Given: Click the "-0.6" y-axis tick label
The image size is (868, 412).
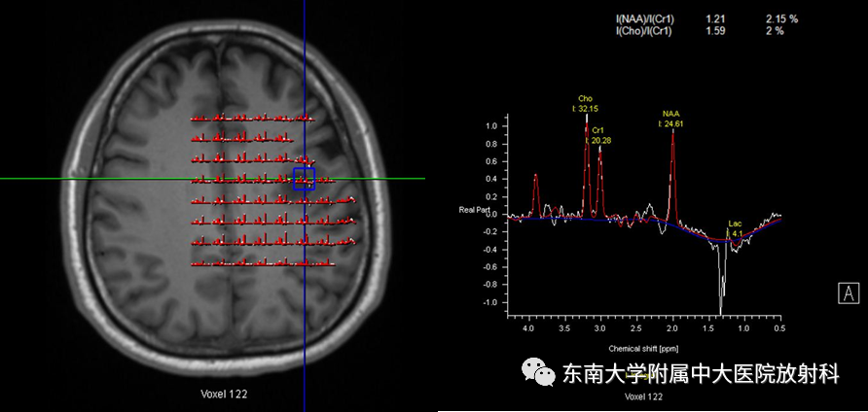Looking at the screenshot, I should point(491,267).
